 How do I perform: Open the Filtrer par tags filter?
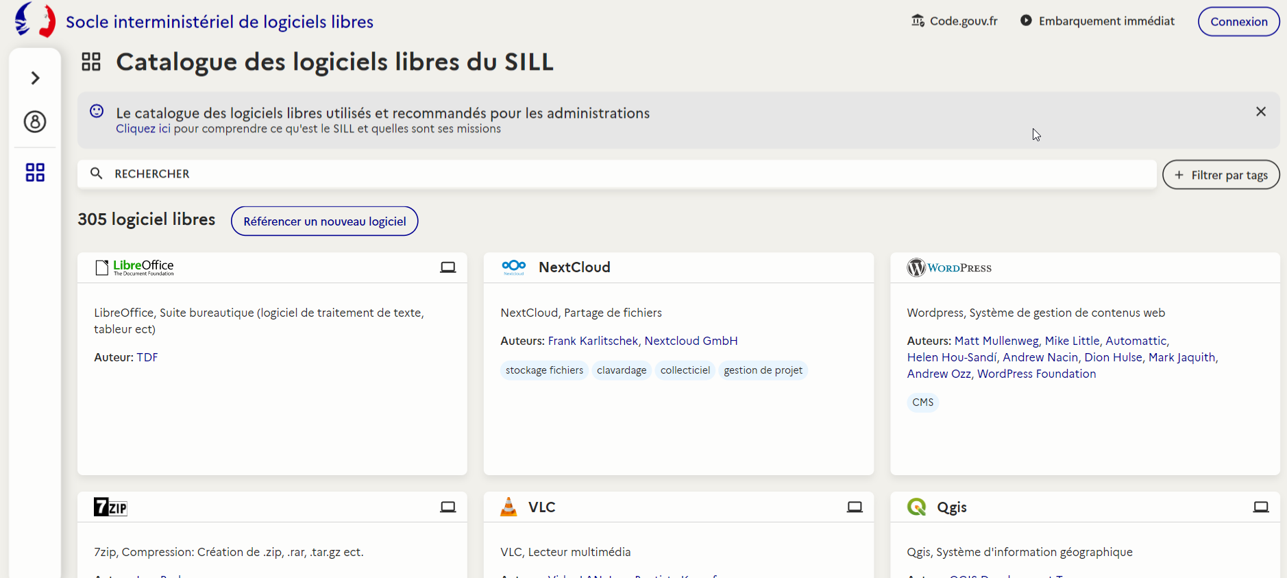[x=1221, y=175]
